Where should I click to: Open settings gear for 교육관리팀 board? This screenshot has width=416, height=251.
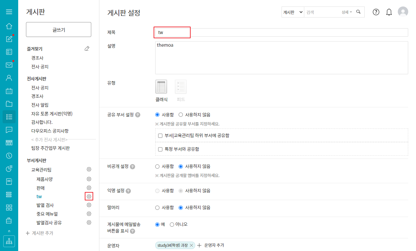pos(89,169)
